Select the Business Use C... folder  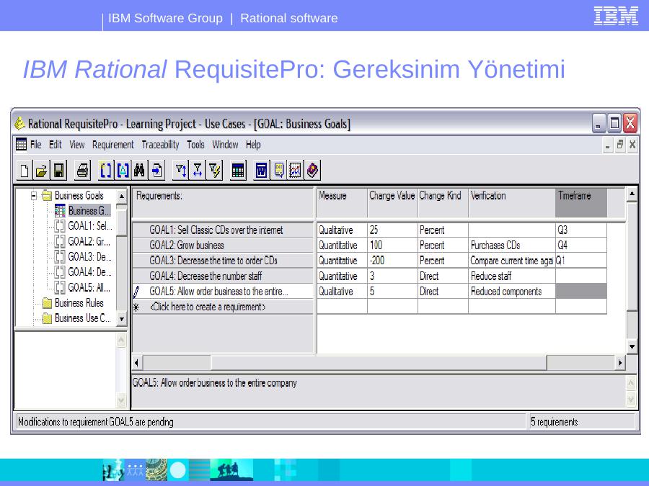[76, 318]
